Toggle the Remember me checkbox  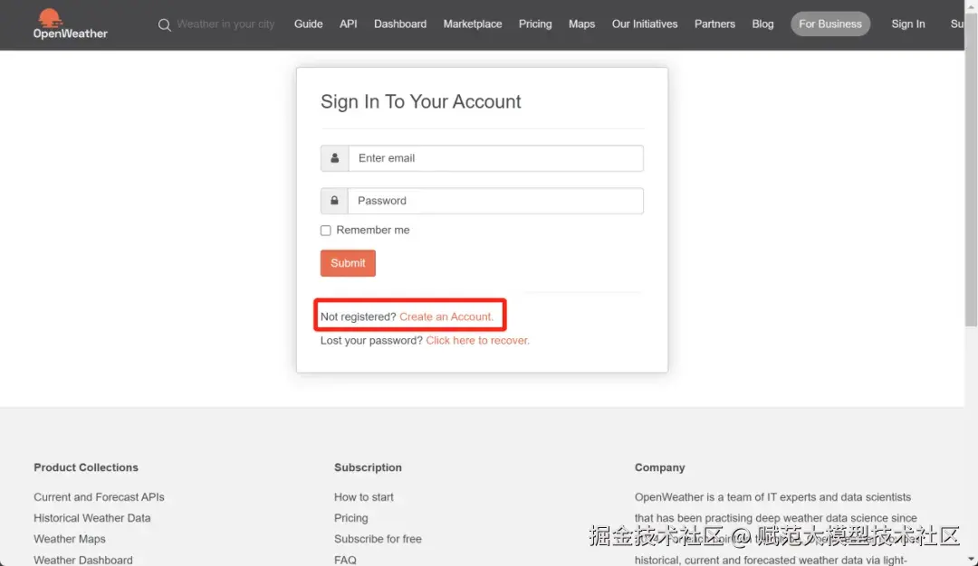pos(326,231)
